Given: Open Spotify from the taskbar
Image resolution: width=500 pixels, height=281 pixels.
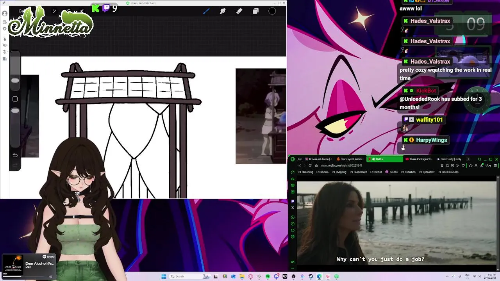Looking at the screenshot, I should coord(268,276).
